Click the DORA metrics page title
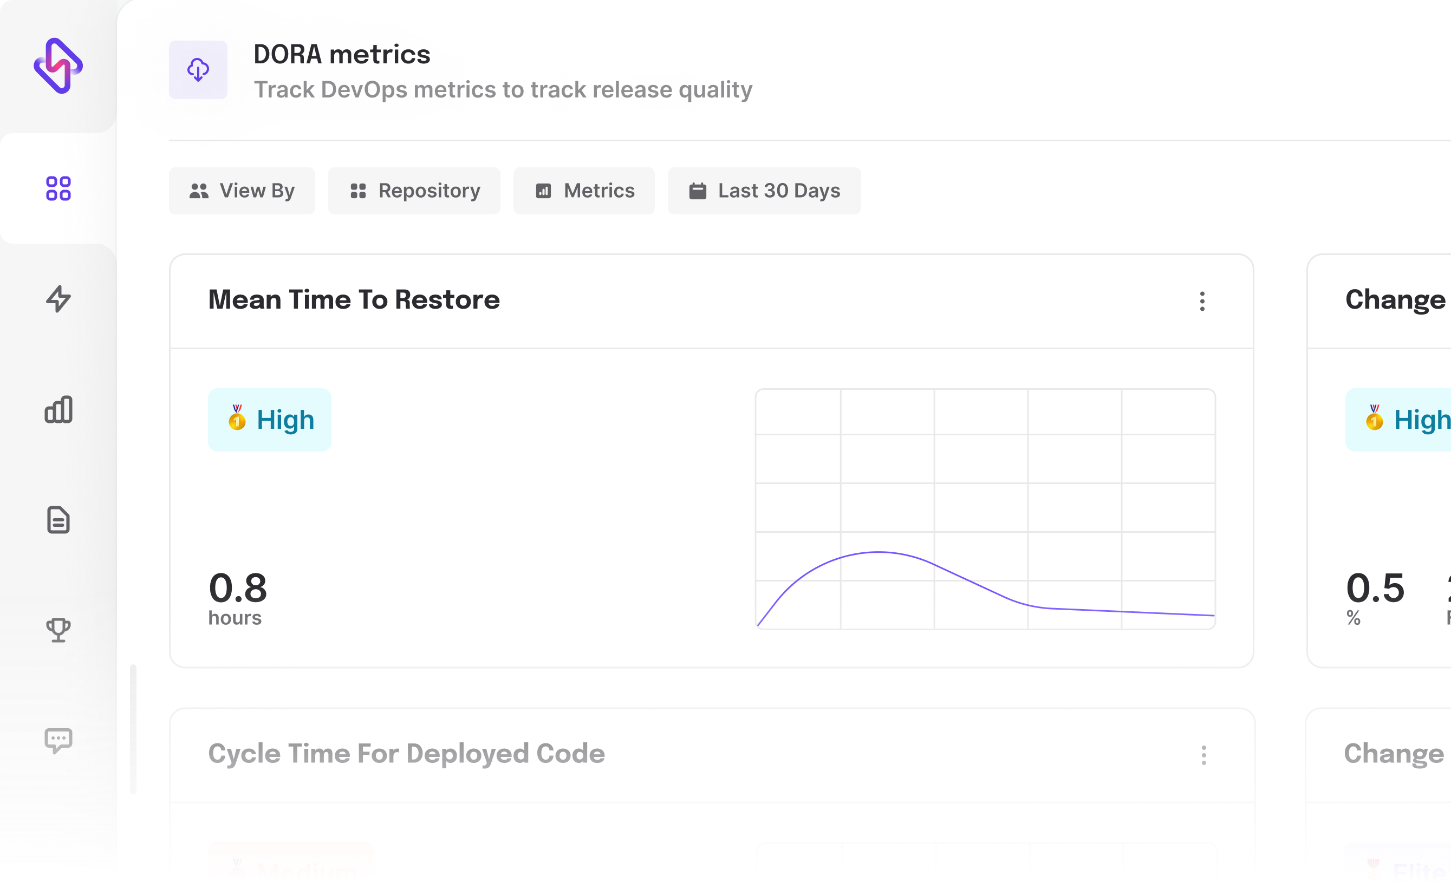The height and width of the screenshot is (882, 1451). [342, 55]
